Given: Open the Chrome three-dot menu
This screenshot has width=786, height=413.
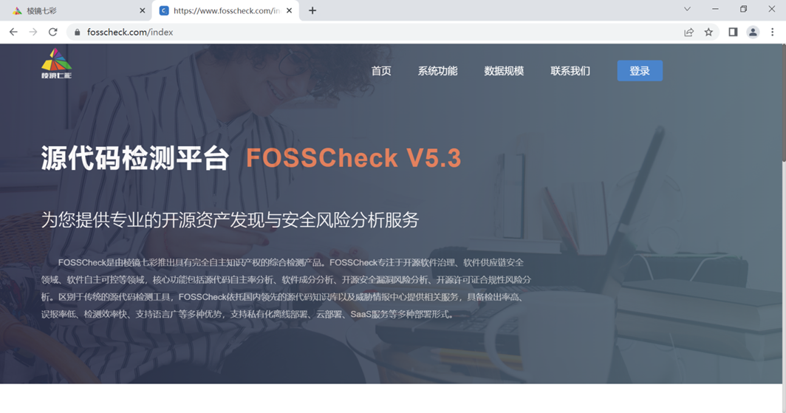Looking at the screenshot, I should (773, 32).
